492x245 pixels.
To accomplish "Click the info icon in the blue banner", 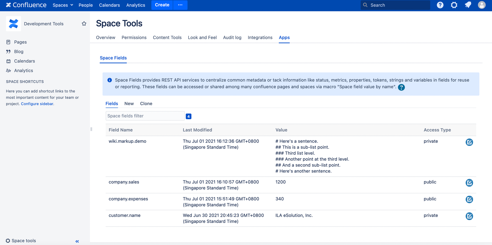I will pos(110,80).
